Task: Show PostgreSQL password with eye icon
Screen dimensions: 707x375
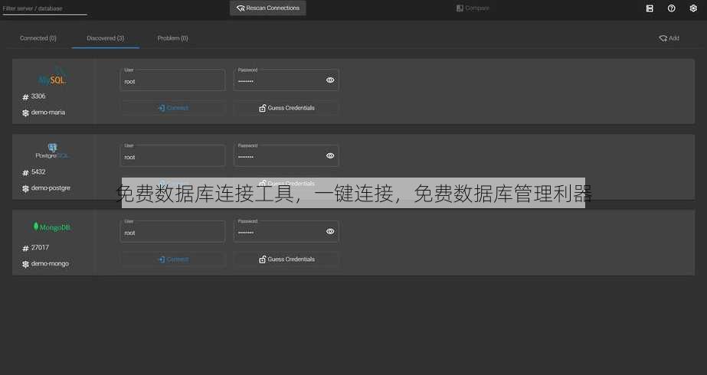Action: (x=330, y=156)
